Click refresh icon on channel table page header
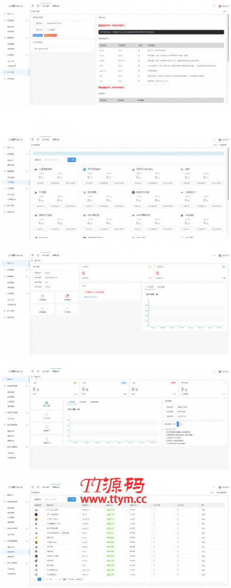The width and height of the screenshot is (231, 588). coord(38,486)
